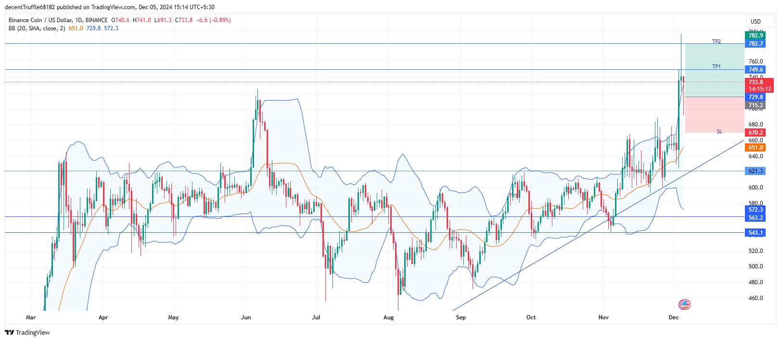Viewport: 781px width, 341px height.
Task: Click the 782.9 green price tag
Action: (x=755, y=36)
